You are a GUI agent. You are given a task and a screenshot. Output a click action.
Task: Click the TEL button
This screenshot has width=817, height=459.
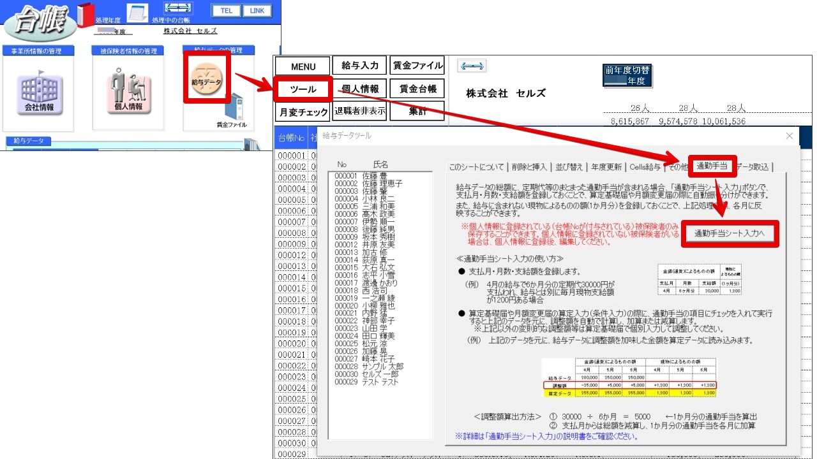[227, 11]
